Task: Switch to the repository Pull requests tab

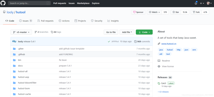Action: (x=45, y=21)
